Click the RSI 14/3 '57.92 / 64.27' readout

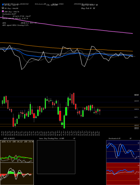(x=25, y=16)
